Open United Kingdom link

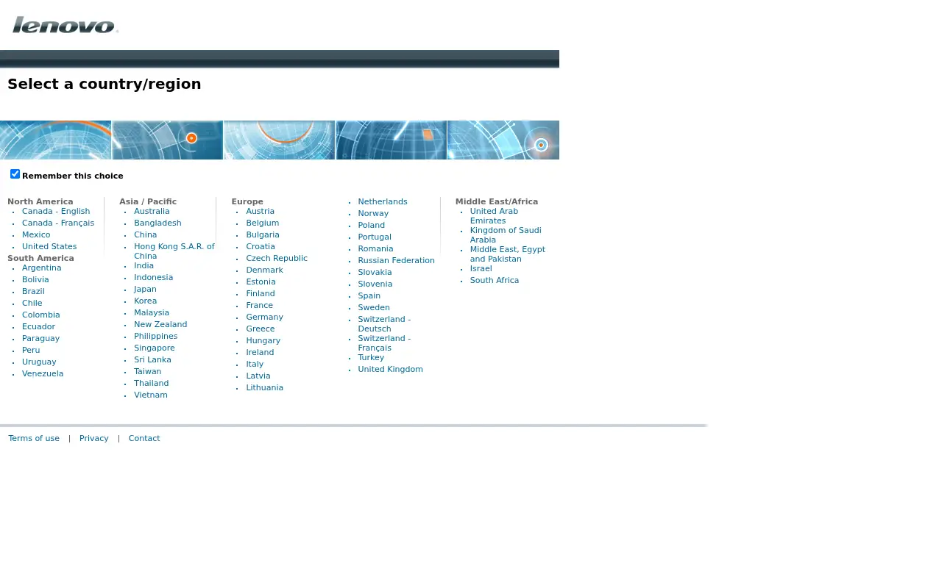coord(391,370)
